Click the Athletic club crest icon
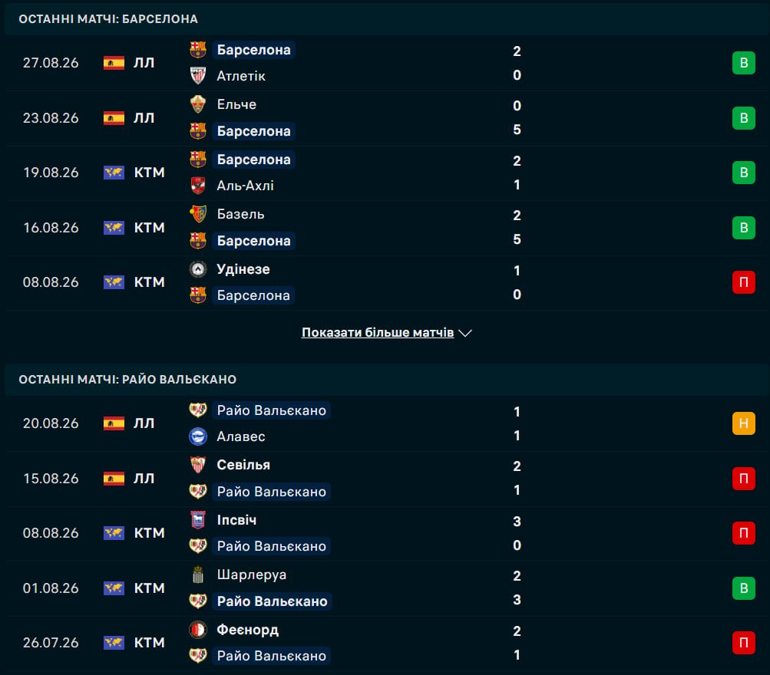This screenshot has height=675, width=770. click(x=198, y=75)
